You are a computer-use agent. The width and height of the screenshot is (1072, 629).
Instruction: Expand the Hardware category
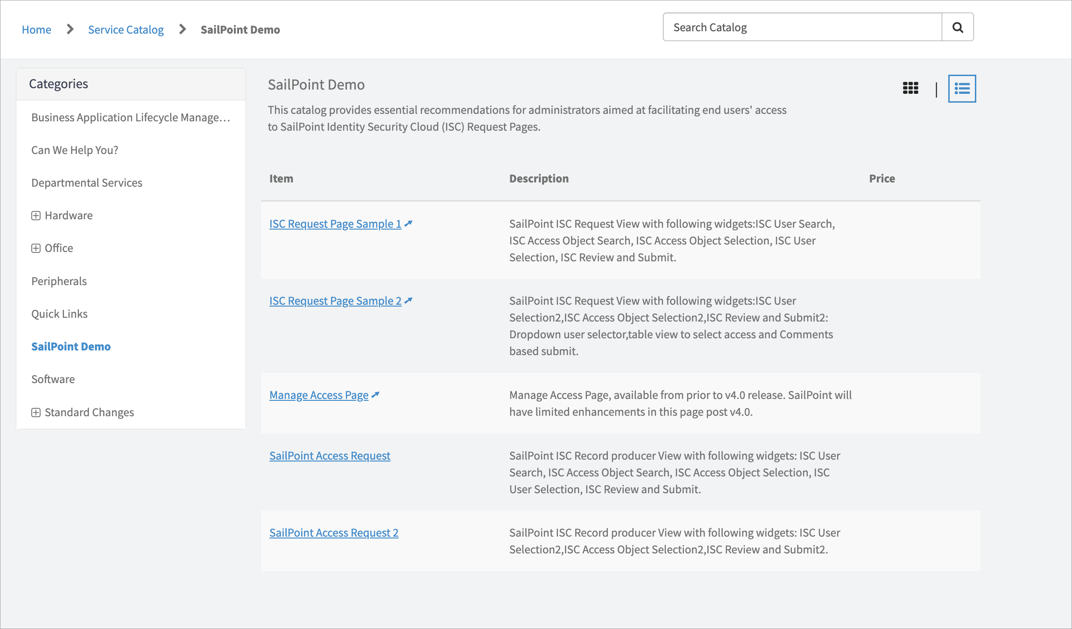pos(36,216)
